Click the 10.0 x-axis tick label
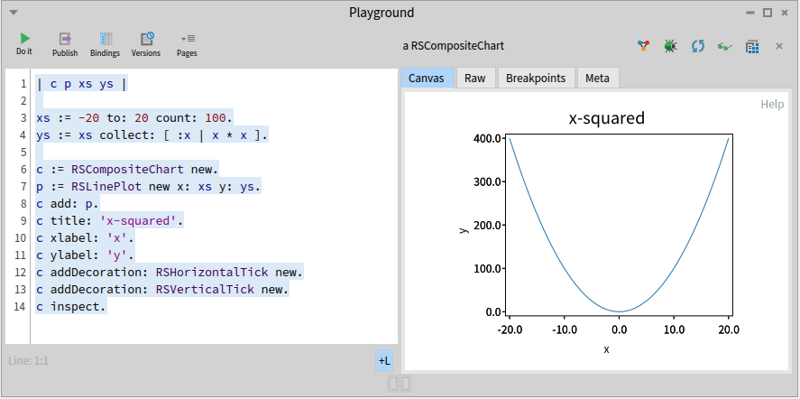Viewport: 800px width, 399px height. coord(674,329)
